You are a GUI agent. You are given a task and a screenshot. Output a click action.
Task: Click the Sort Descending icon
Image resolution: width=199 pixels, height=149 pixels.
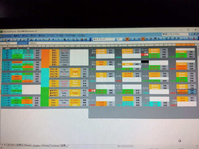click(77, 40)
